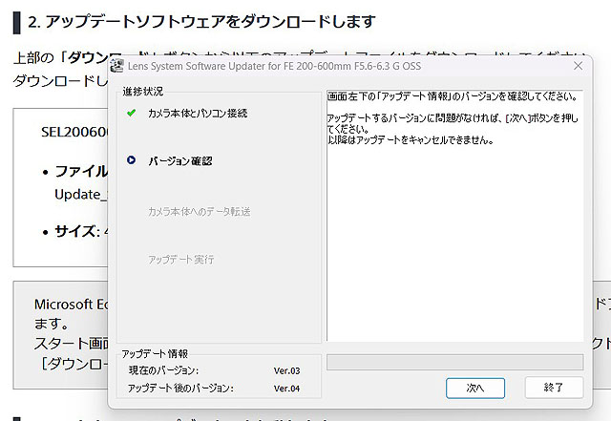Click the 進捗状況 group label
Screen dimensions: 611x421
[x=142, y=92]
